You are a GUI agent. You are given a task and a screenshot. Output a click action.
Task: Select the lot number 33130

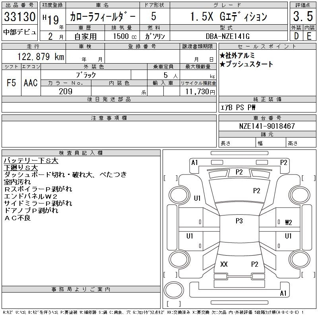pos(20,17)
